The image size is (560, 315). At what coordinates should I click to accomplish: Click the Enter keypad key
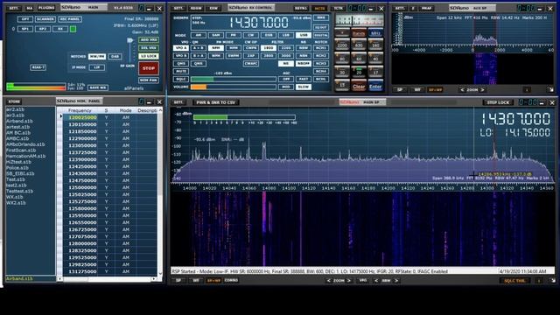(375, 86)
